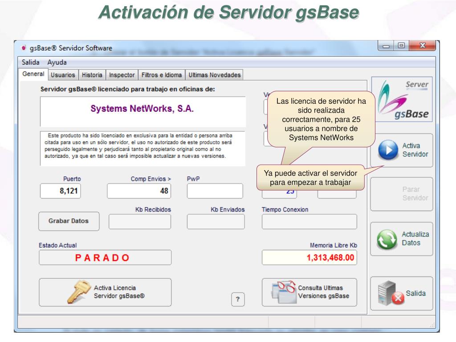Click the 'Memoria Libre Kb' label

click(333, 245)
